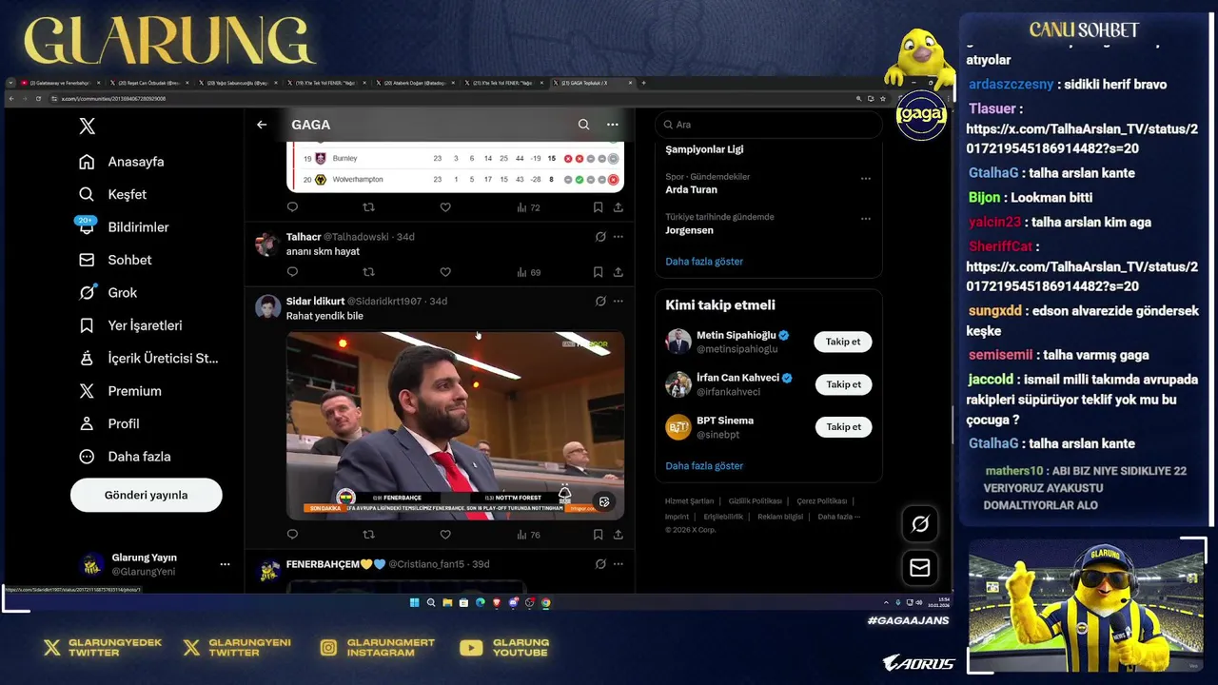Open Daha fazla menu in sidebar

(125, 457)
